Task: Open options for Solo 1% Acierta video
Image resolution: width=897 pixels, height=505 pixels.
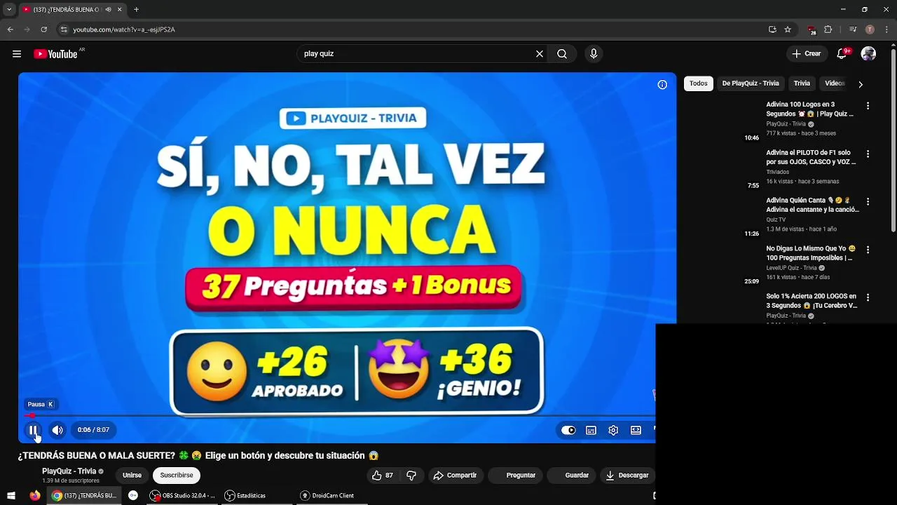Action: tap(868, 297)
